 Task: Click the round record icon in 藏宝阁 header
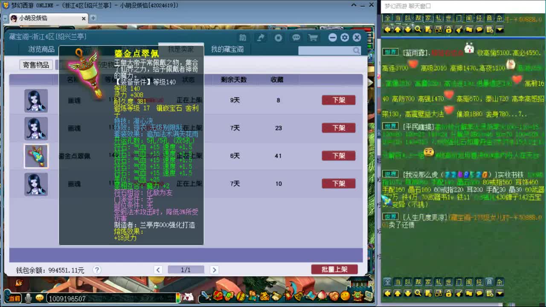(279, 38)
